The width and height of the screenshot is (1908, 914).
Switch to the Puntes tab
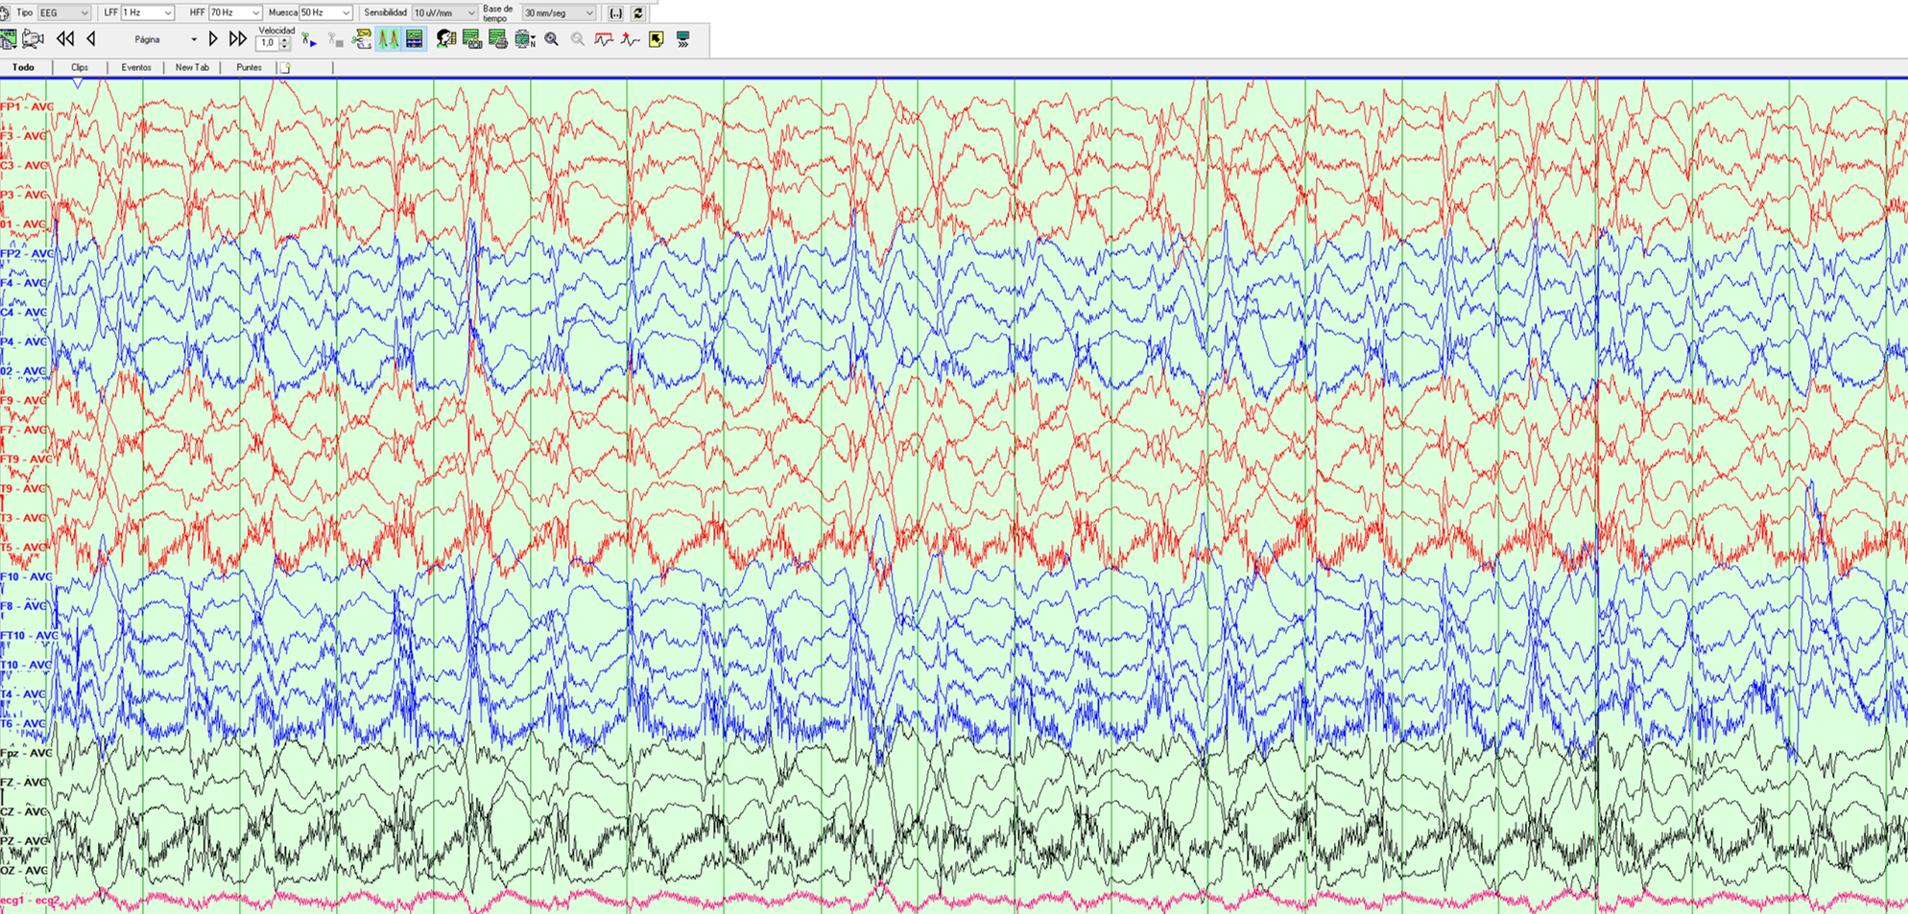point(249,67)
